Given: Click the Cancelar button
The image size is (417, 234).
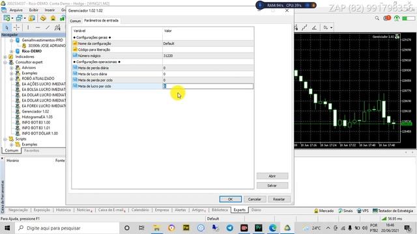Looking at the screenshot, I should pos(255,200).
